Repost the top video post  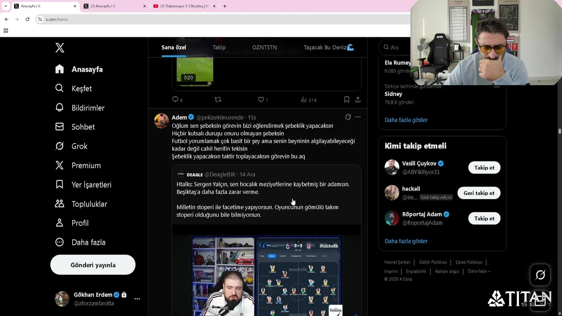[x=218, y=100]
